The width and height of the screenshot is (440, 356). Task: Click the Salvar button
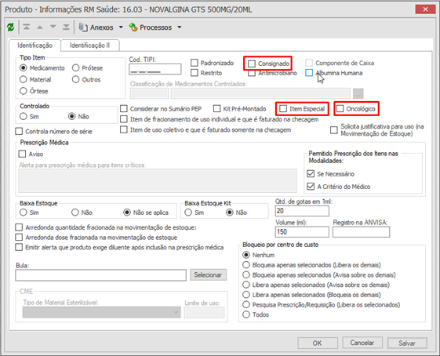click(407, 343)
